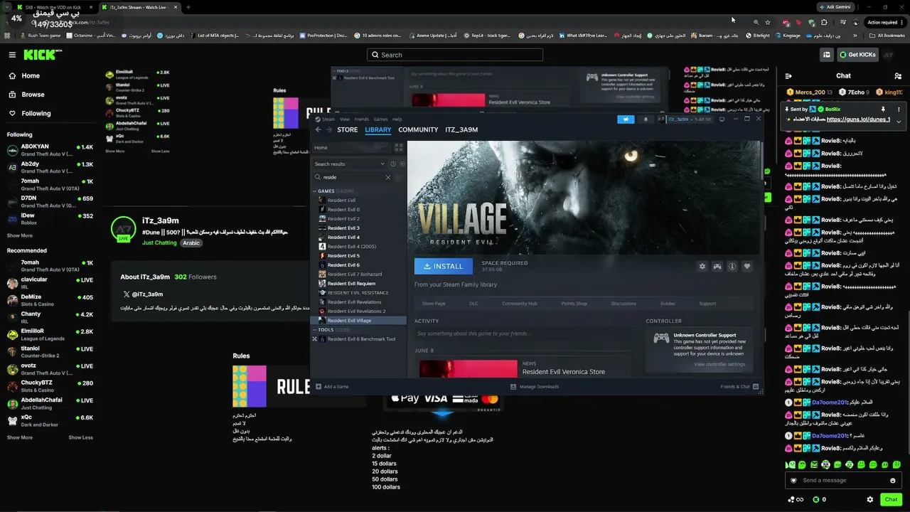Show more recommended channels

20,437
